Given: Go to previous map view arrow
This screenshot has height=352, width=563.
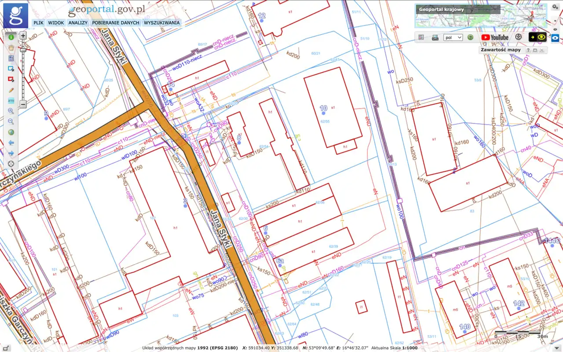Looking at the screenshot, I should [x=11, y=143].
